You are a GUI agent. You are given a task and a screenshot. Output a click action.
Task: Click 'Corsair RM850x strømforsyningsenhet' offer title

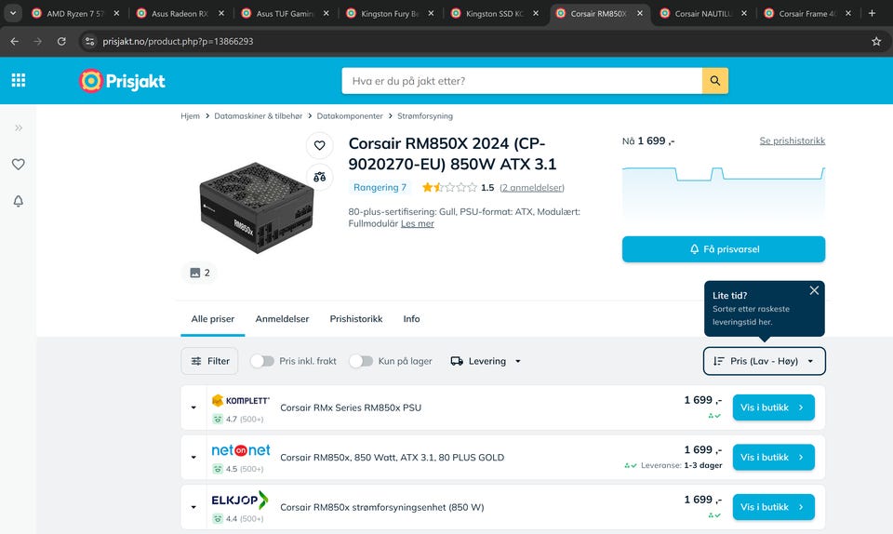point(382,507)
